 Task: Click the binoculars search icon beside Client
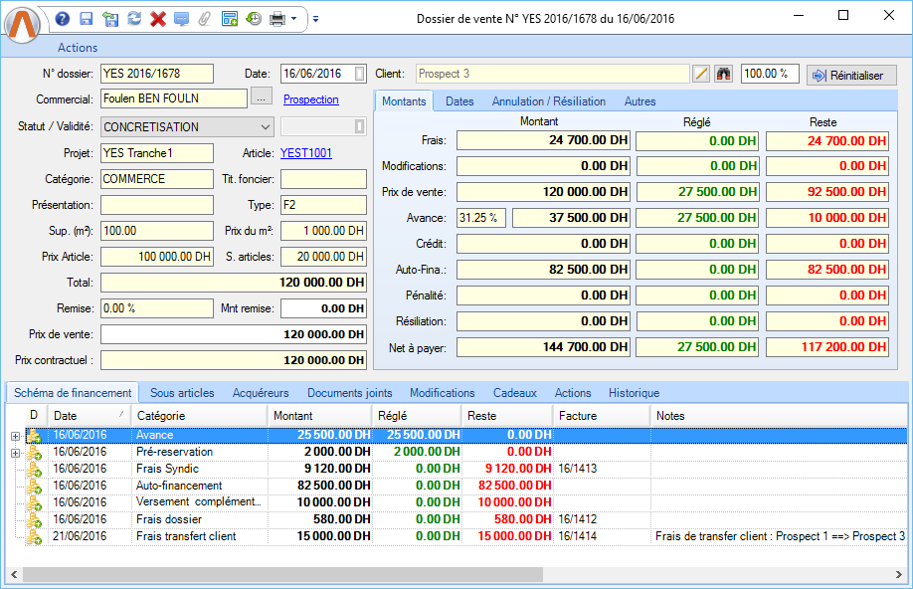click(x=723, y=74)
